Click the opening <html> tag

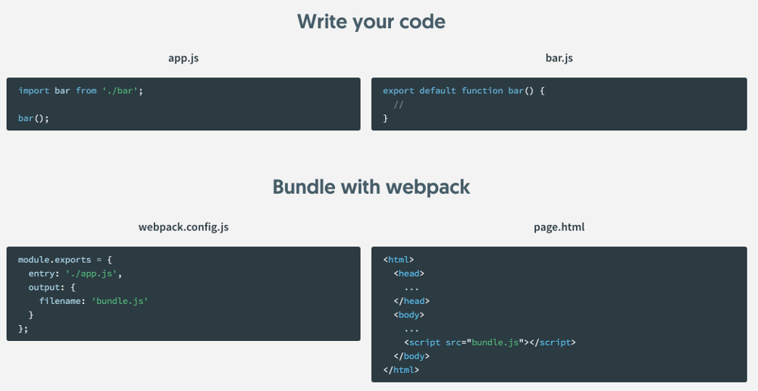399,260
